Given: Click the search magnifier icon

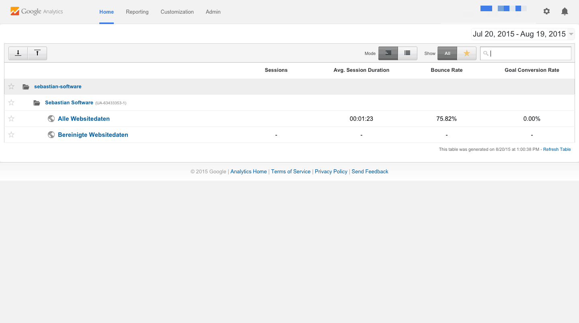Looking at the screenshot, I should [x=486, y=53].
